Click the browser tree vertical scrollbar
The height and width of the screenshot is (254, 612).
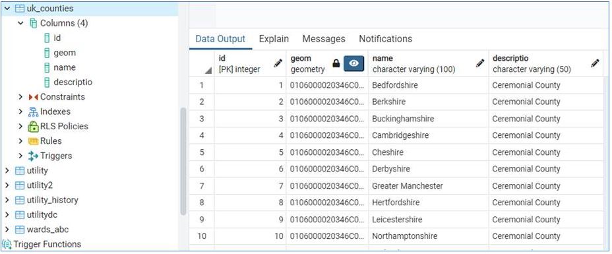pos(183,160)
